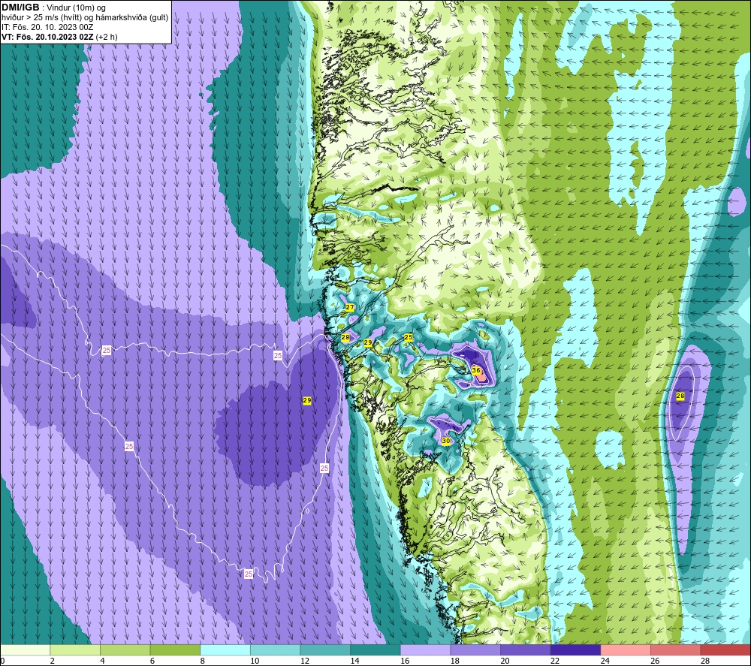Click the legend scale value 18
The height and width of the screenshot is (666, 751).
pos(454,661)
